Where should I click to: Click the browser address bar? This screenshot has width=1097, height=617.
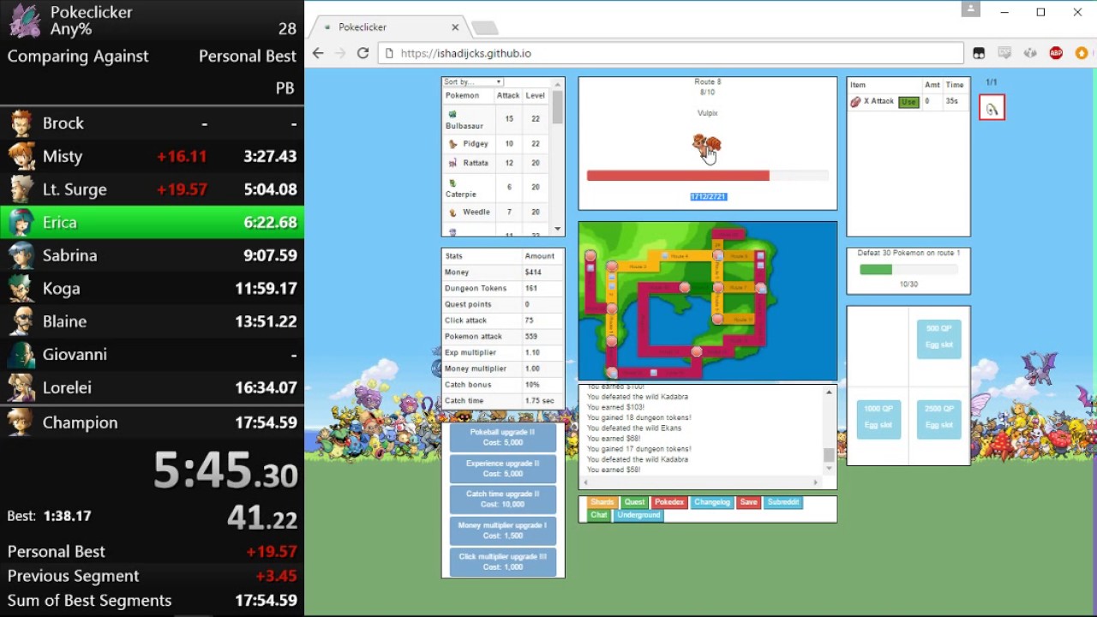(x=671, y=53)
